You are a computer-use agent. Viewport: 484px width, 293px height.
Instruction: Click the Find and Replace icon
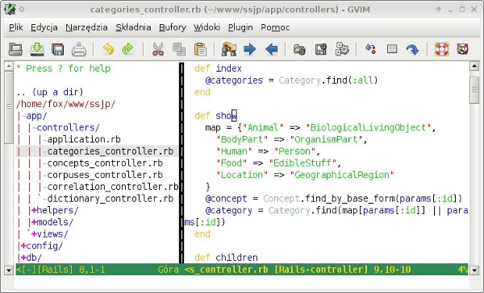(229, 49)
